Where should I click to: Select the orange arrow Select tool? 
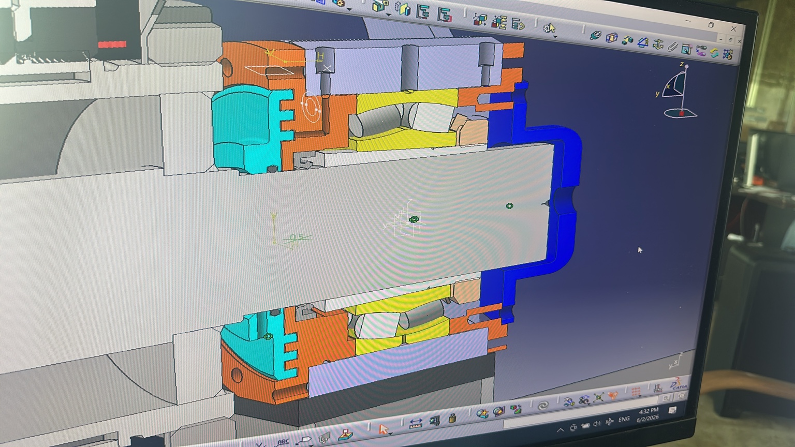[x=383, y=429]
